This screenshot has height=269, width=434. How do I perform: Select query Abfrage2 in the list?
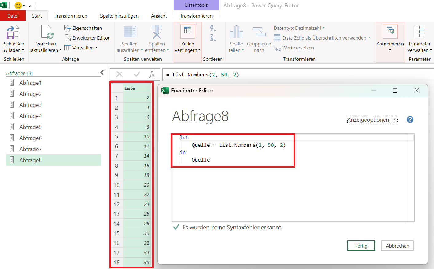pos(53,94)
